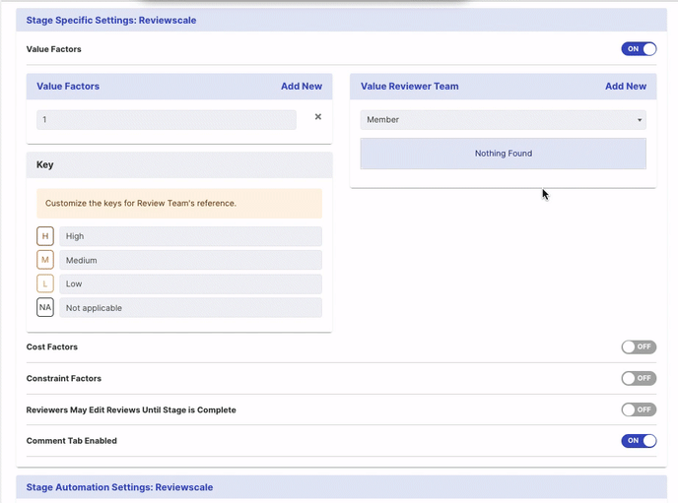Turn off the Value Factors toggle
The image size is (678, 503).
pos(638,49)
